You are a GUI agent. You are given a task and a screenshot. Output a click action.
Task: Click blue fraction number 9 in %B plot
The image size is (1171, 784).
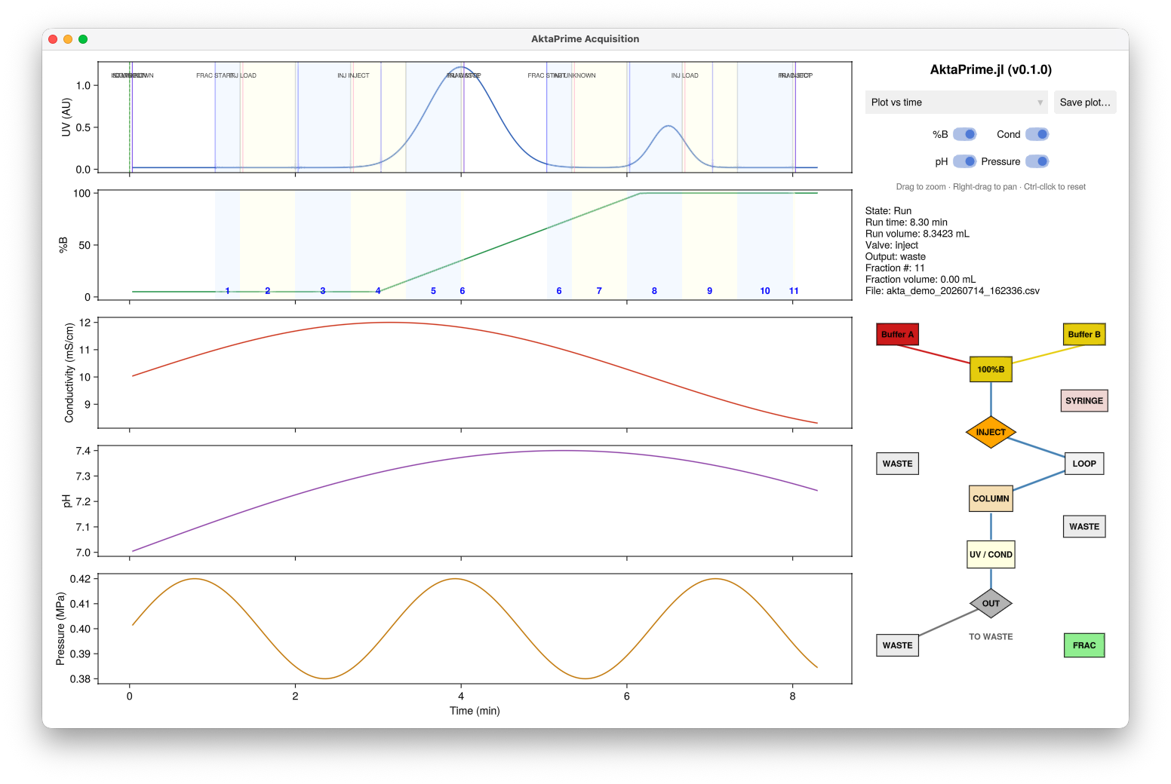tap(709, 291)
